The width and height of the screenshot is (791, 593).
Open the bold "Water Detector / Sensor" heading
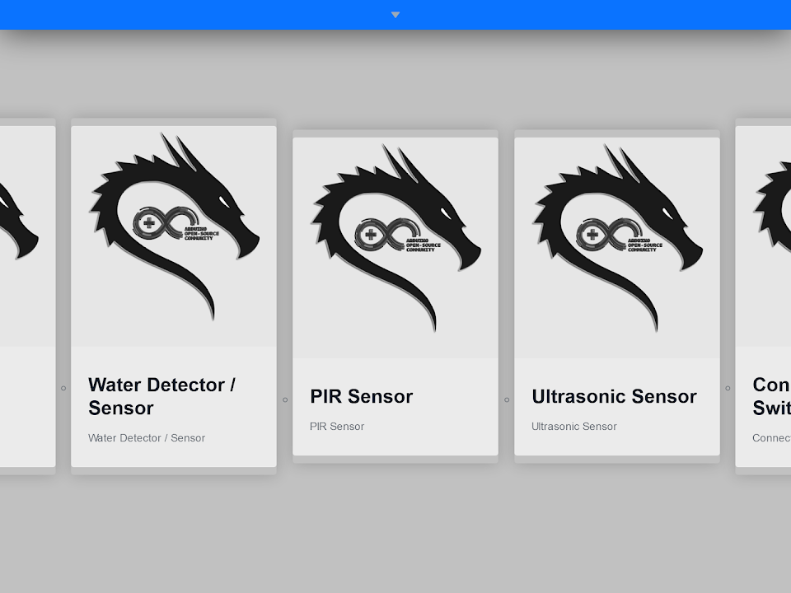[162, 396]
